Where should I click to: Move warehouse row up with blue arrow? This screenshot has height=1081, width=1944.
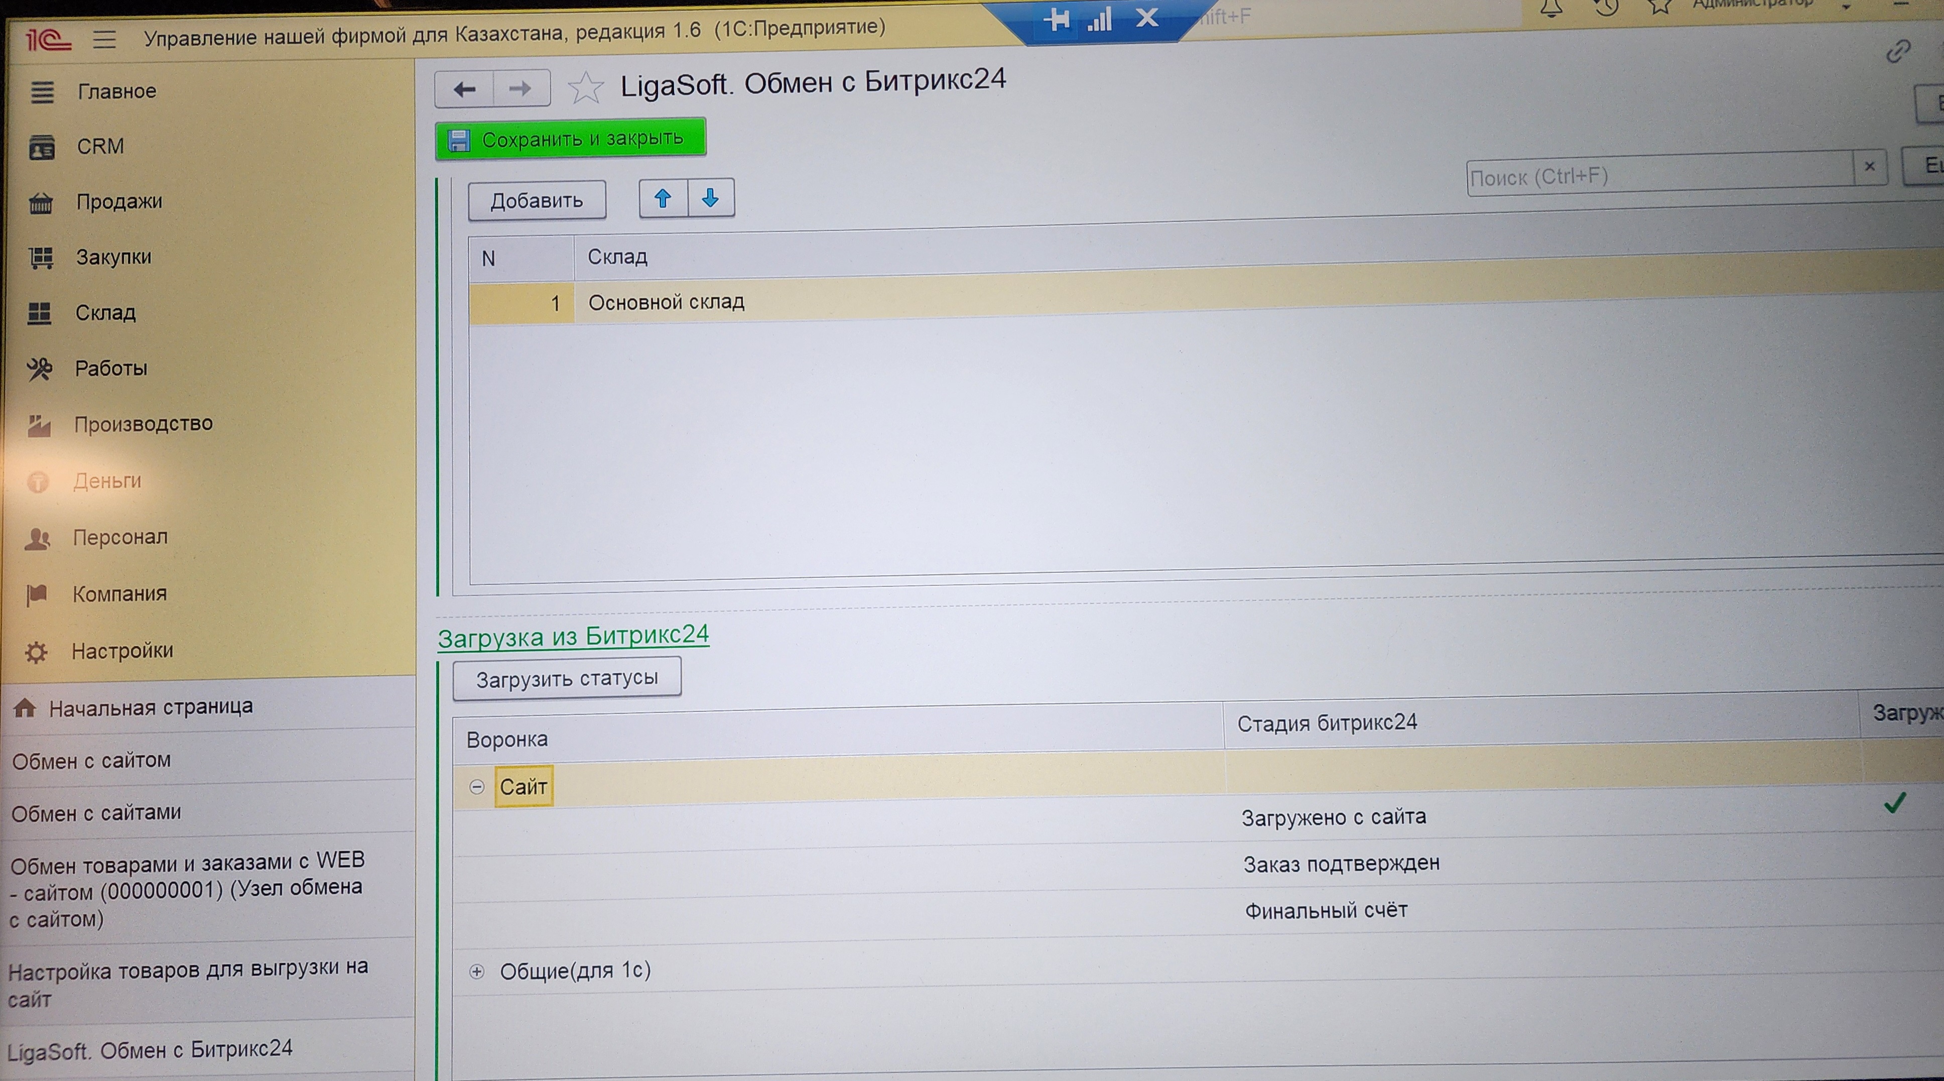coord(663,198)
